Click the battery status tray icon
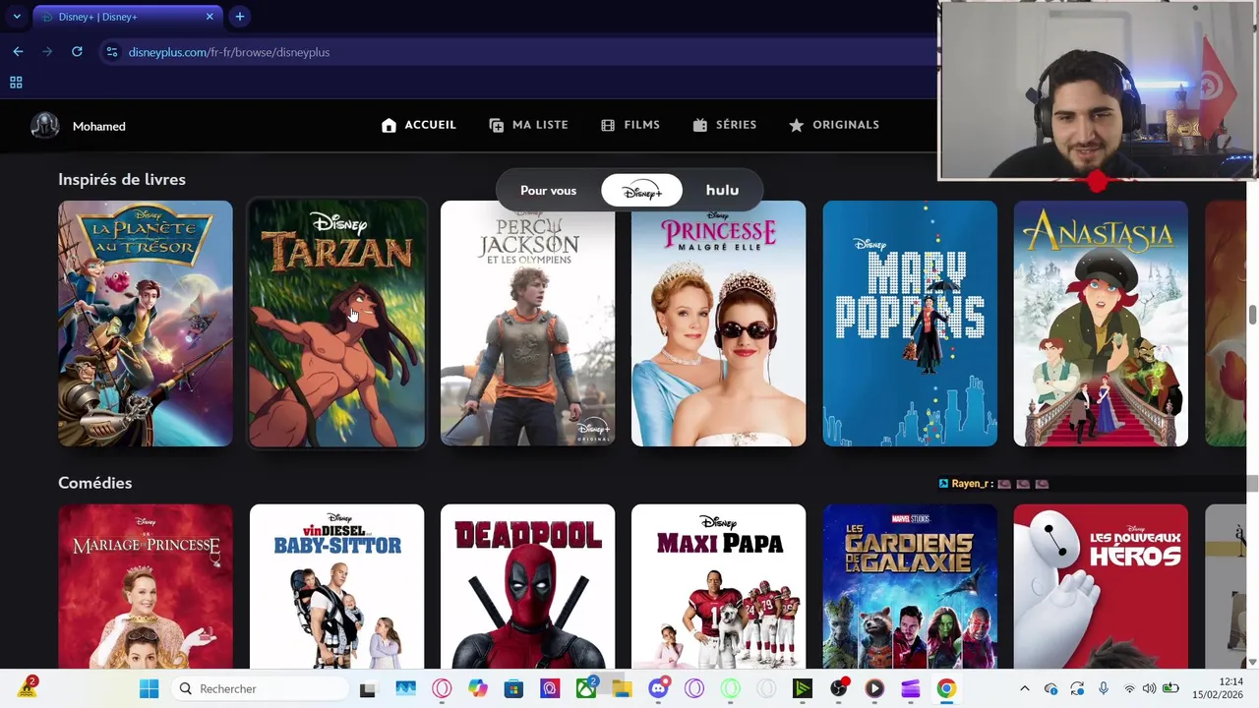This screenshot has width=1259, height=708. [x=1170, y=689]
